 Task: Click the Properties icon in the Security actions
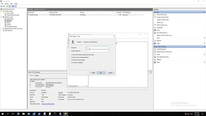(155, 28)
